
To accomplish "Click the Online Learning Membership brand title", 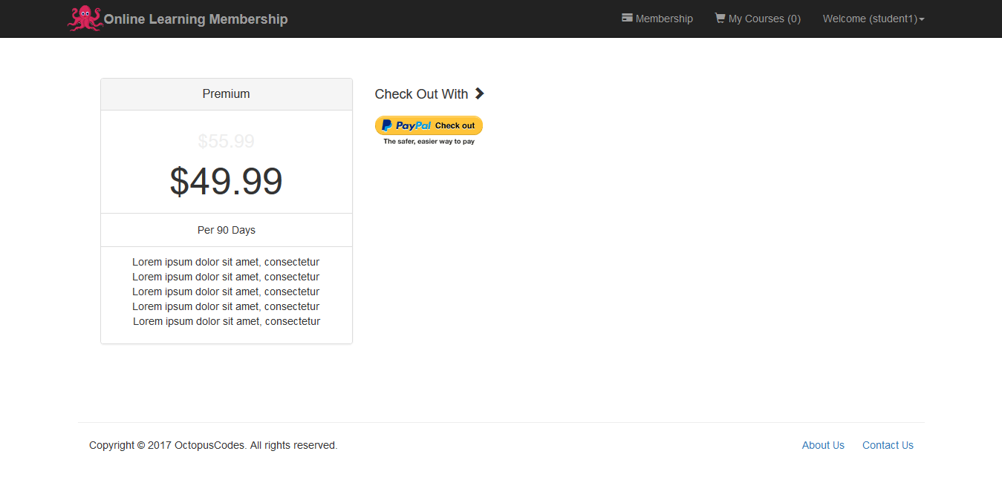I will (x=195, y=19).
